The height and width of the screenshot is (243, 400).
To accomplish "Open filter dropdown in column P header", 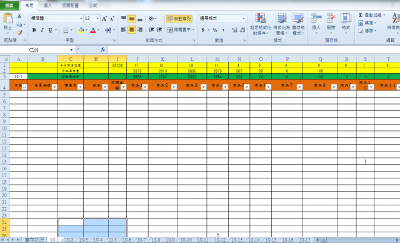I will pyautogui.click(x=299, y=87).
